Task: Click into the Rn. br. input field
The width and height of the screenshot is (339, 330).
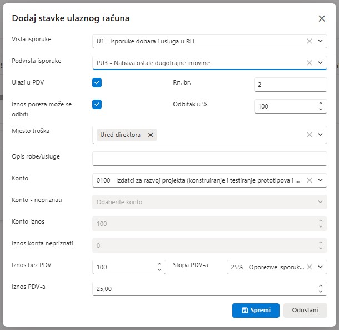Action: [290, 85]
